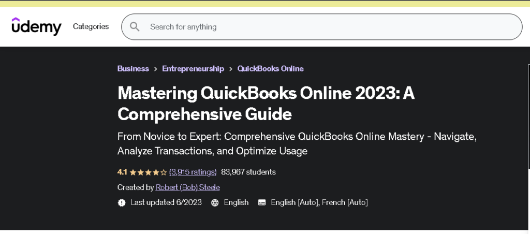Click the search magnifier icon

135,27
